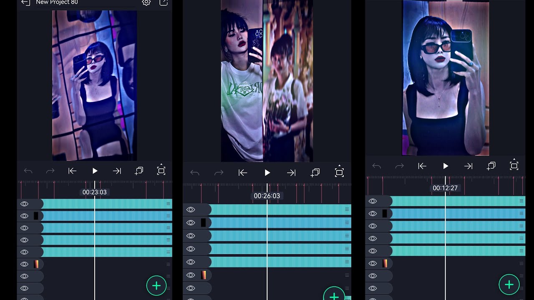The image size is (534, 300).
Task: Tap the top layer's handle in 00:23:03 editor
Action: [169, 204]
